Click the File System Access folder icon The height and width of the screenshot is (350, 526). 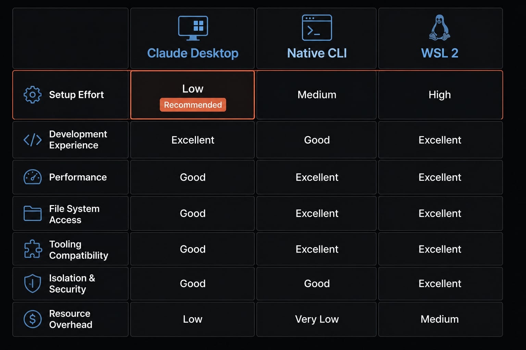(33, 213)
